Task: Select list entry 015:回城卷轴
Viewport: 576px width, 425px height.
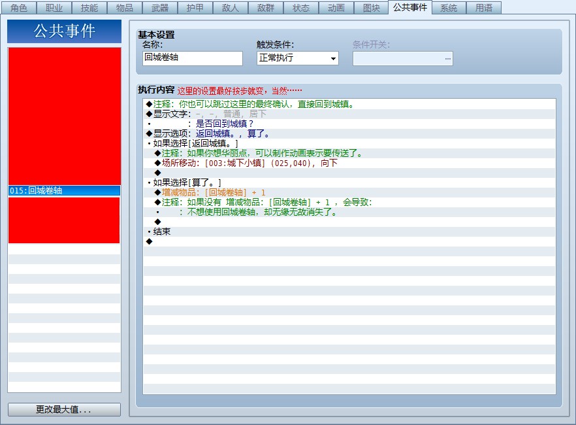Action: point(64,190)
